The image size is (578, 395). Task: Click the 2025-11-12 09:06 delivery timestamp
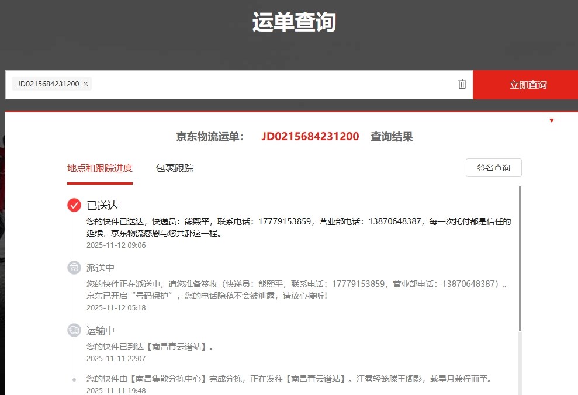tap(116, 245)
